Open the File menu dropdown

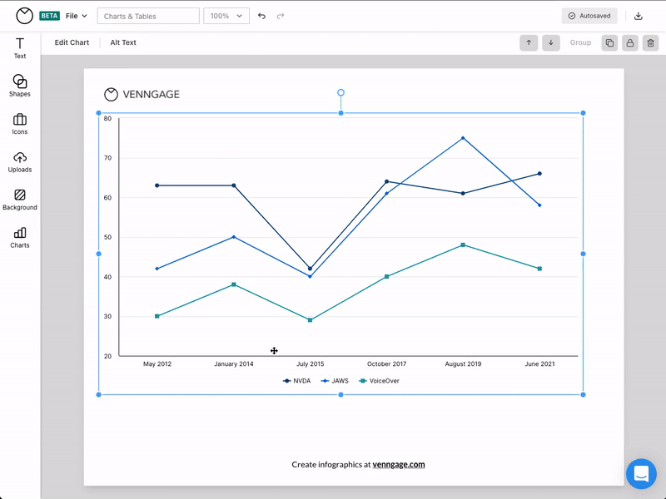coord(76,15)
